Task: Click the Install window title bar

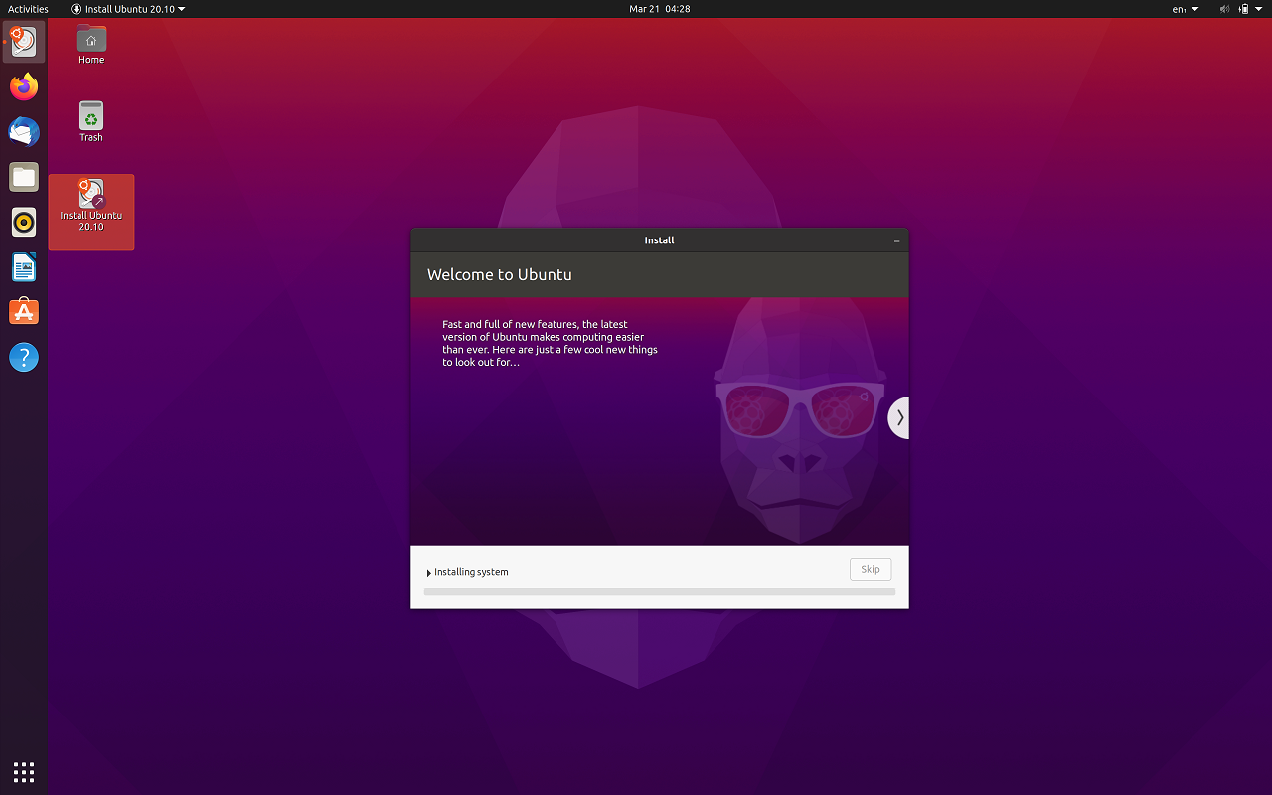Action: pos(660,240)
